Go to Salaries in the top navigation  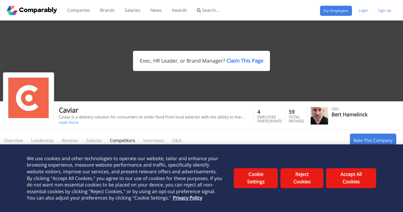[x=132, y=10]
